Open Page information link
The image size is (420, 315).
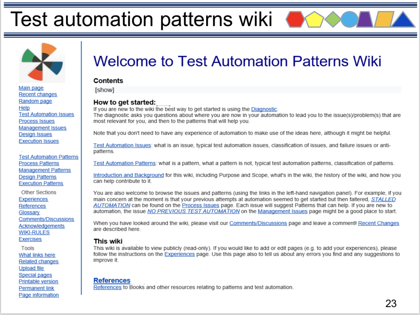(x=39, y=295)
